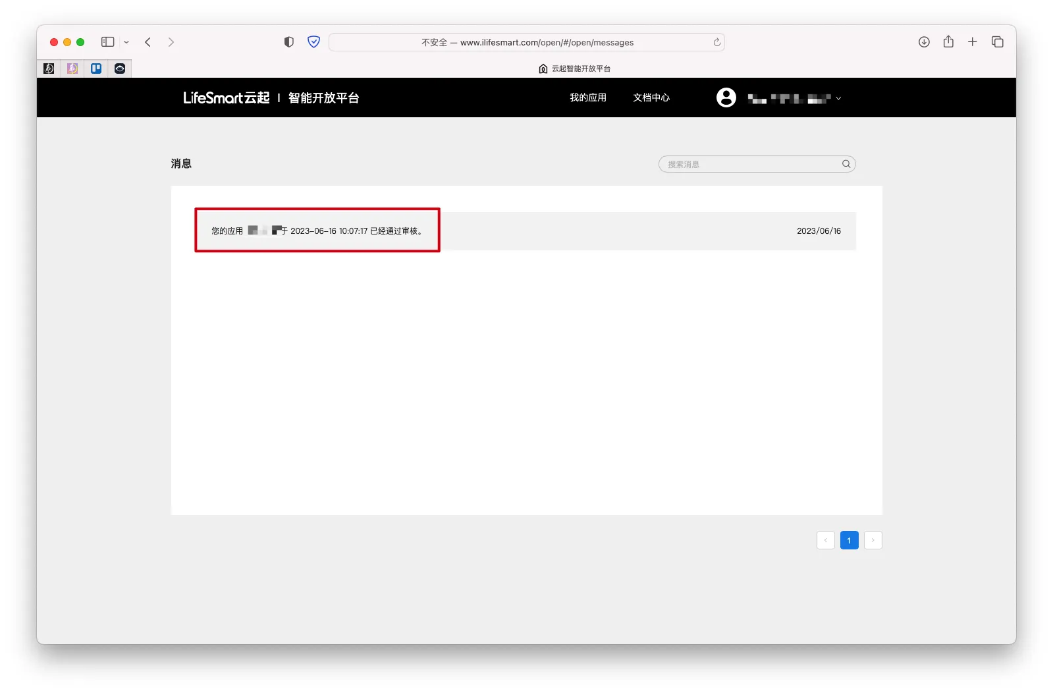Image resolution: width=1053 pixels, height=693 pixels.
Task: Switch to the Trello pinned tab
Action: (x=96, y=69)
